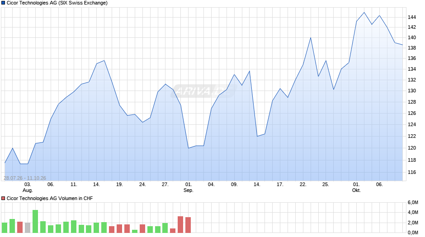Select the '120' price axis label
This screenshot has height=237, width=425.
tap(412, 148)
